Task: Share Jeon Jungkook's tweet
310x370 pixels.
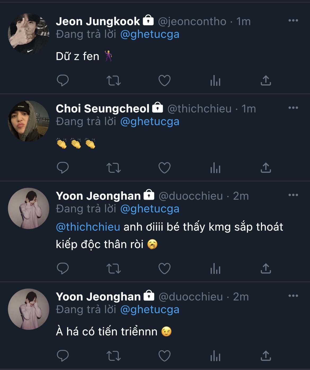Action: pyautogui.click(x=266, y=81)
